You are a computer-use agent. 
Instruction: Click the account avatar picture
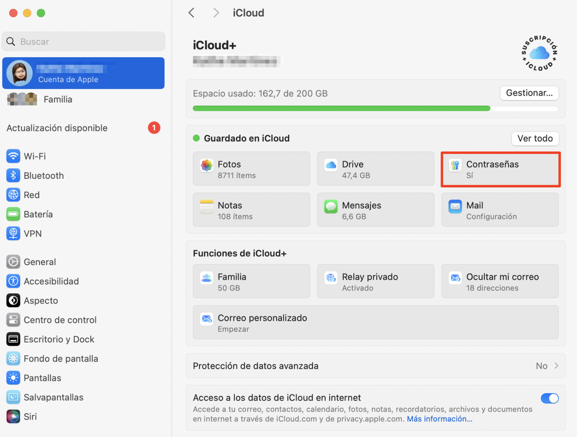[19, 73]
